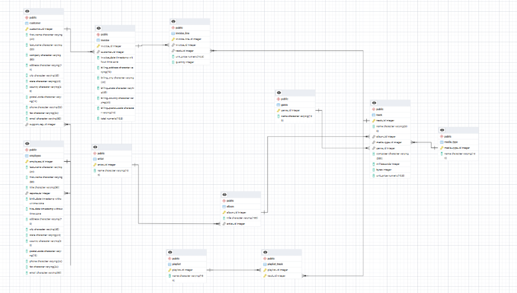Click the column icon for milliseconds integer
Viewport: 517px width, 293px height.
click(x=374, y=164)
